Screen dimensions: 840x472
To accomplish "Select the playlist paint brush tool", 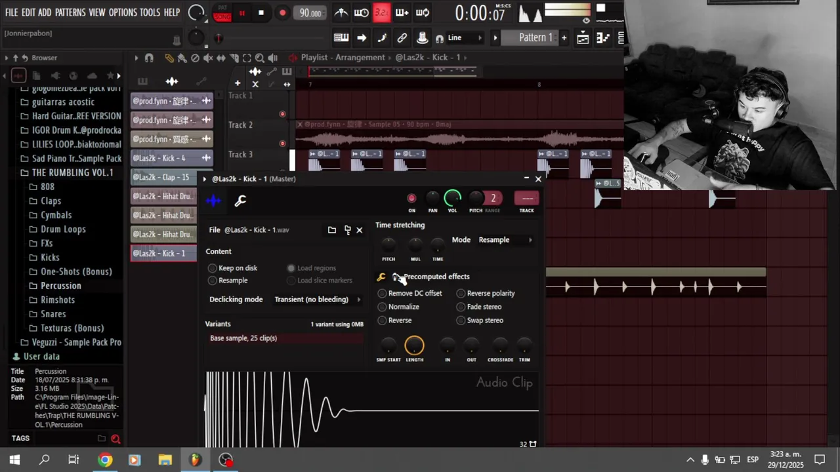I will (x=182, y=58).
